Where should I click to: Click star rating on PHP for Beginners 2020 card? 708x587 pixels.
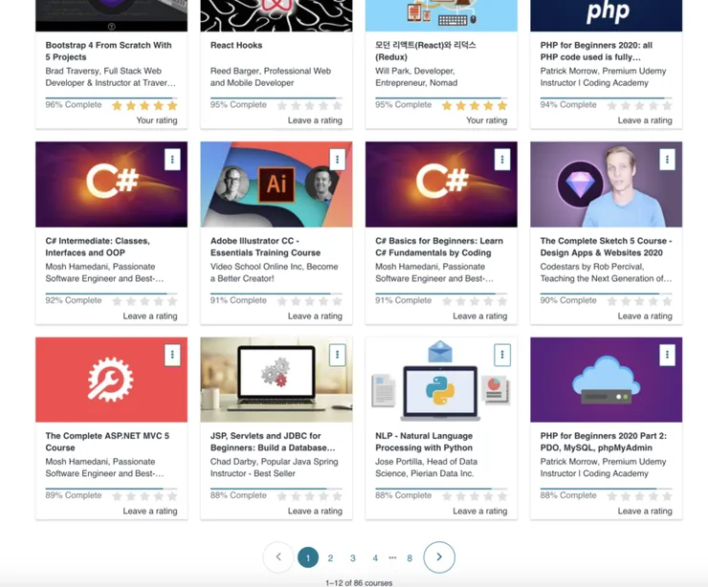(x=639, y=106)
